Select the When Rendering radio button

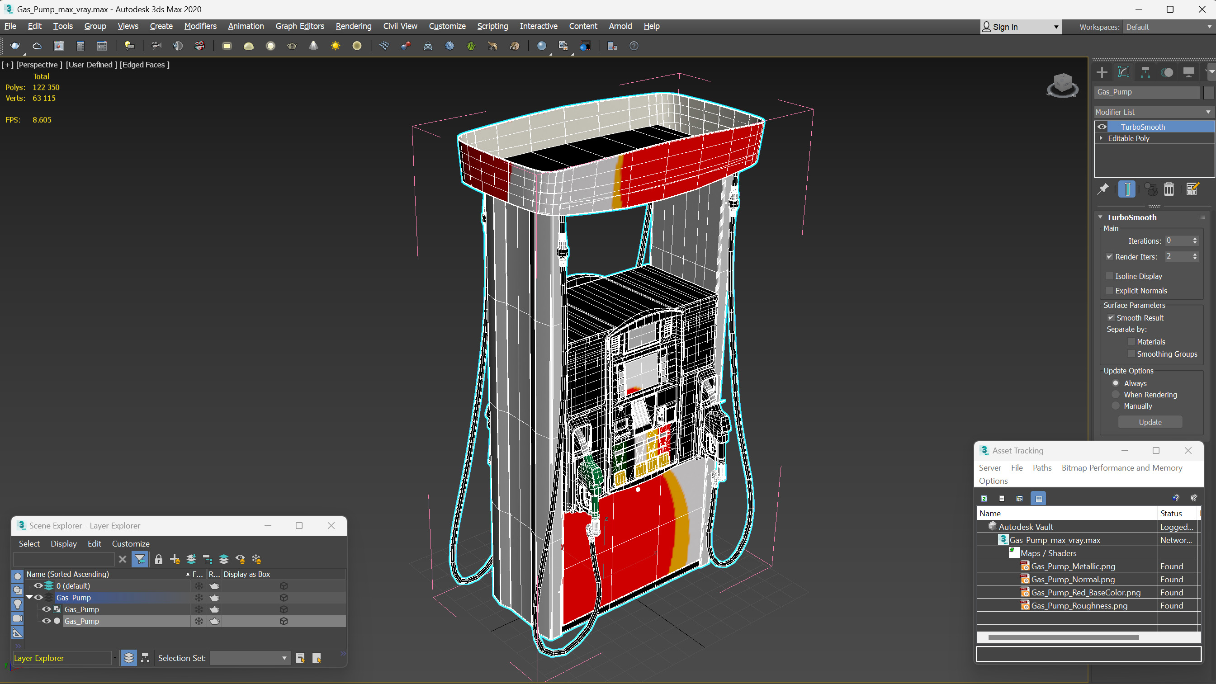click(x=1116, y=395)
